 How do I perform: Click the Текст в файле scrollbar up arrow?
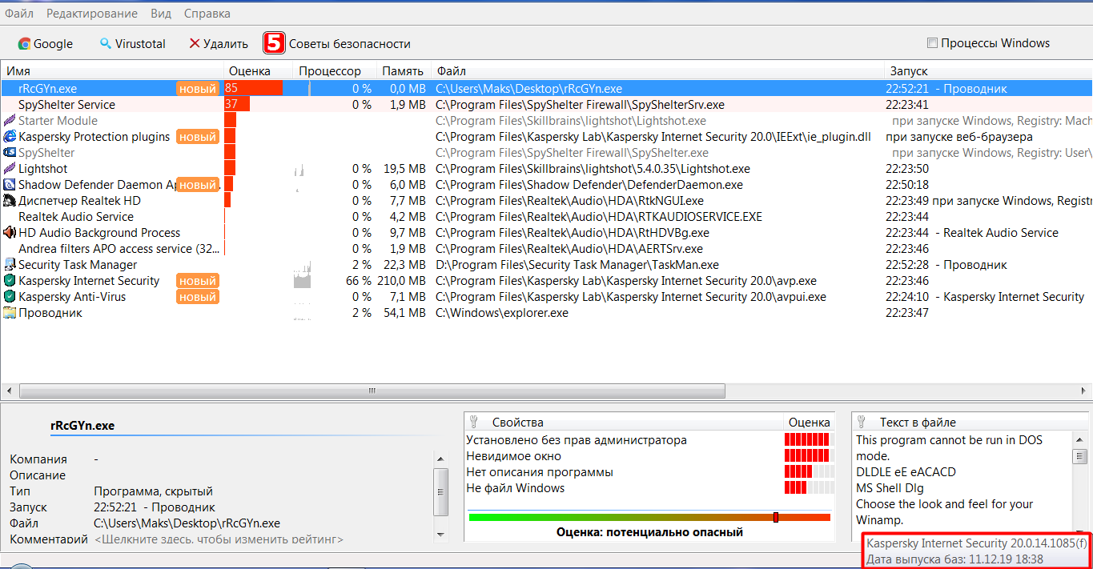(1079, 439)
